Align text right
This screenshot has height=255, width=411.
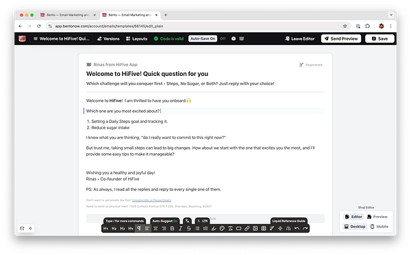[164, 228]
